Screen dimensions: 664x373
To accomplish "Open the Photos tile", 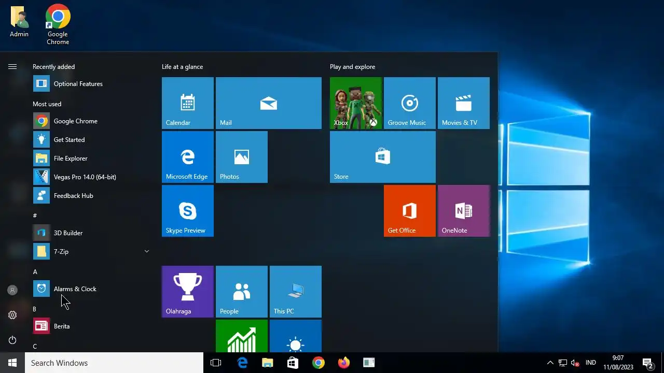I will [x=242, y=157].
